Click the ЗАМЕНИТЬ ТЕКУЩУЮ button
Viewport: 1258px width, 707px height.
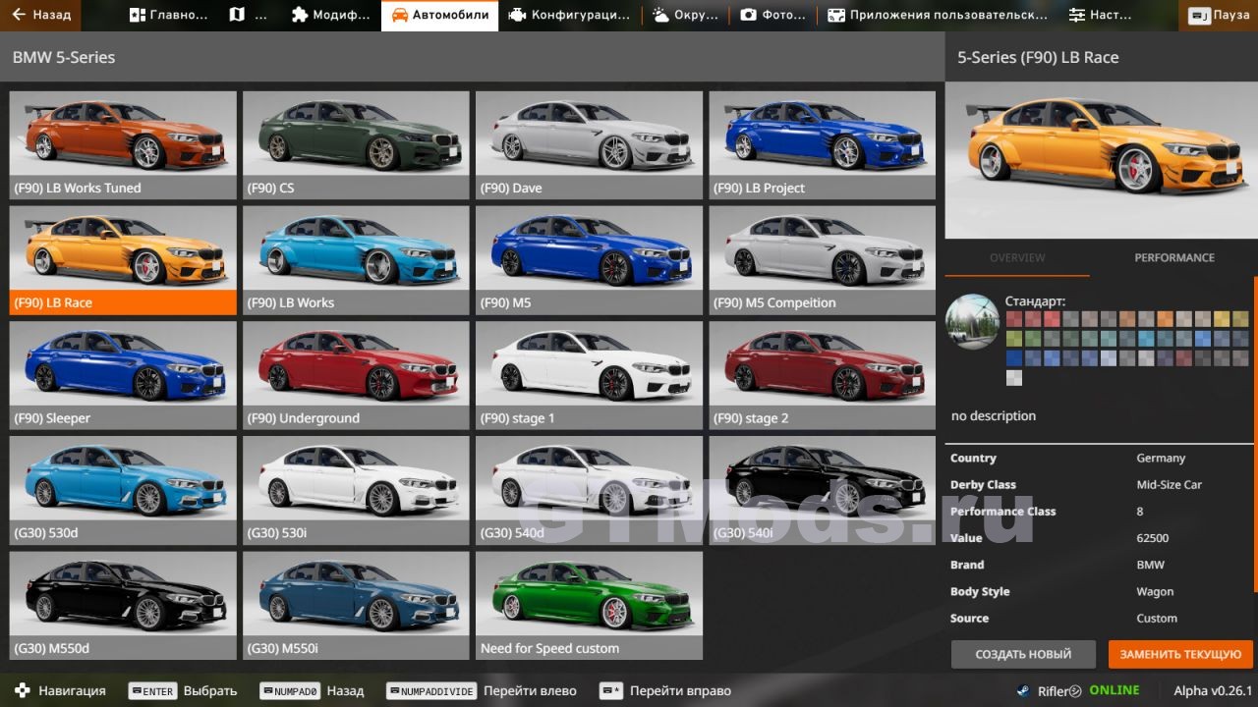tap(1180, 654)
